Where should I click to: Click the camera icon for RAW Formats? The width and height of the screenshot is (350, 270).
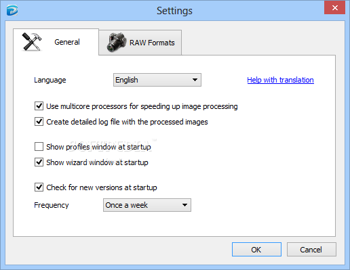(x=117, y=43)
